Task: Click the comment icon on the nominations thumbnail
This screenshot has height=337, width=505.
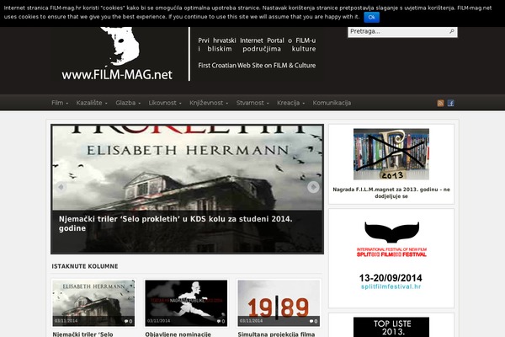Action: point(221,321)
